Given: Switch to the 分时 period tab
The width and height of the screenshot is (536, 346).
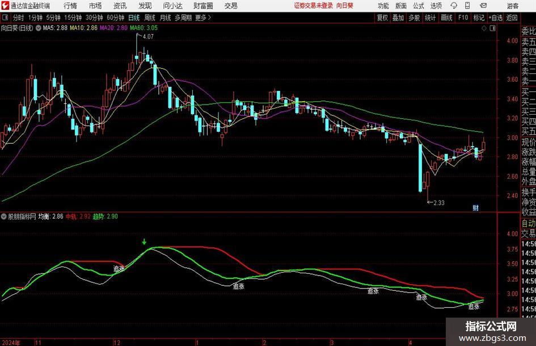Looking at the screenshot, I should tap(18, 18).
